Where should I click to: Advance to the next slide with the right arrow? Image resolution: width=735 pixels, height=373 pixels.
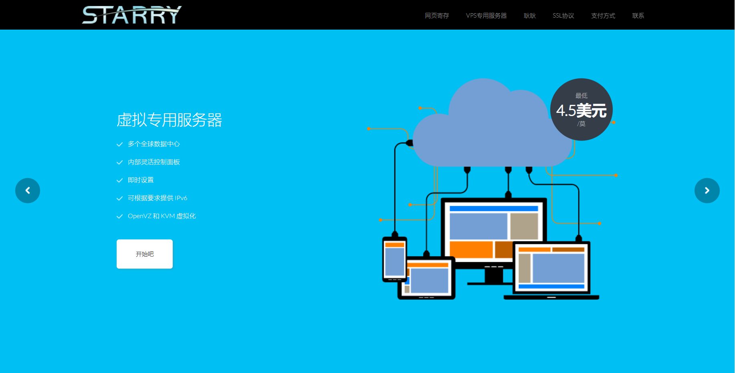707,191
